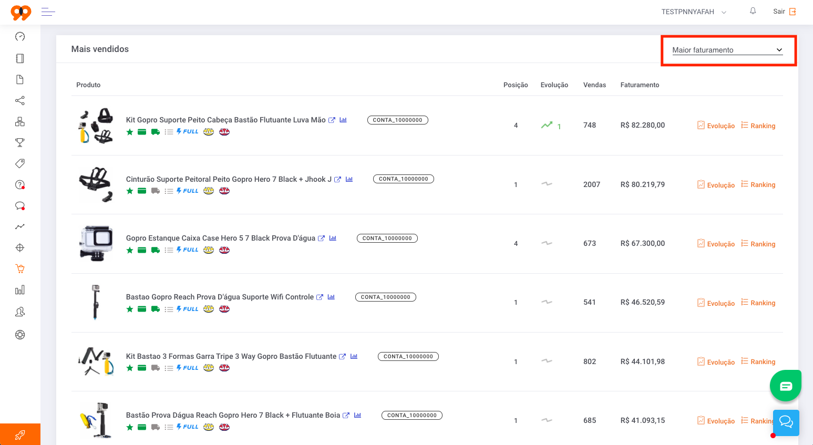The height and width of the screenshot is (445, 813).
Task: Open trophy icon in sidebar
Action: tap(20, 142)
